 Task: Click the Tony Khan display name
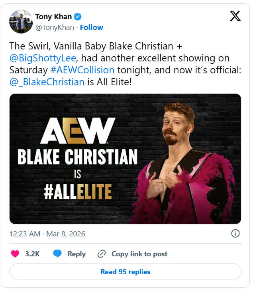click(x=53, y=17)
